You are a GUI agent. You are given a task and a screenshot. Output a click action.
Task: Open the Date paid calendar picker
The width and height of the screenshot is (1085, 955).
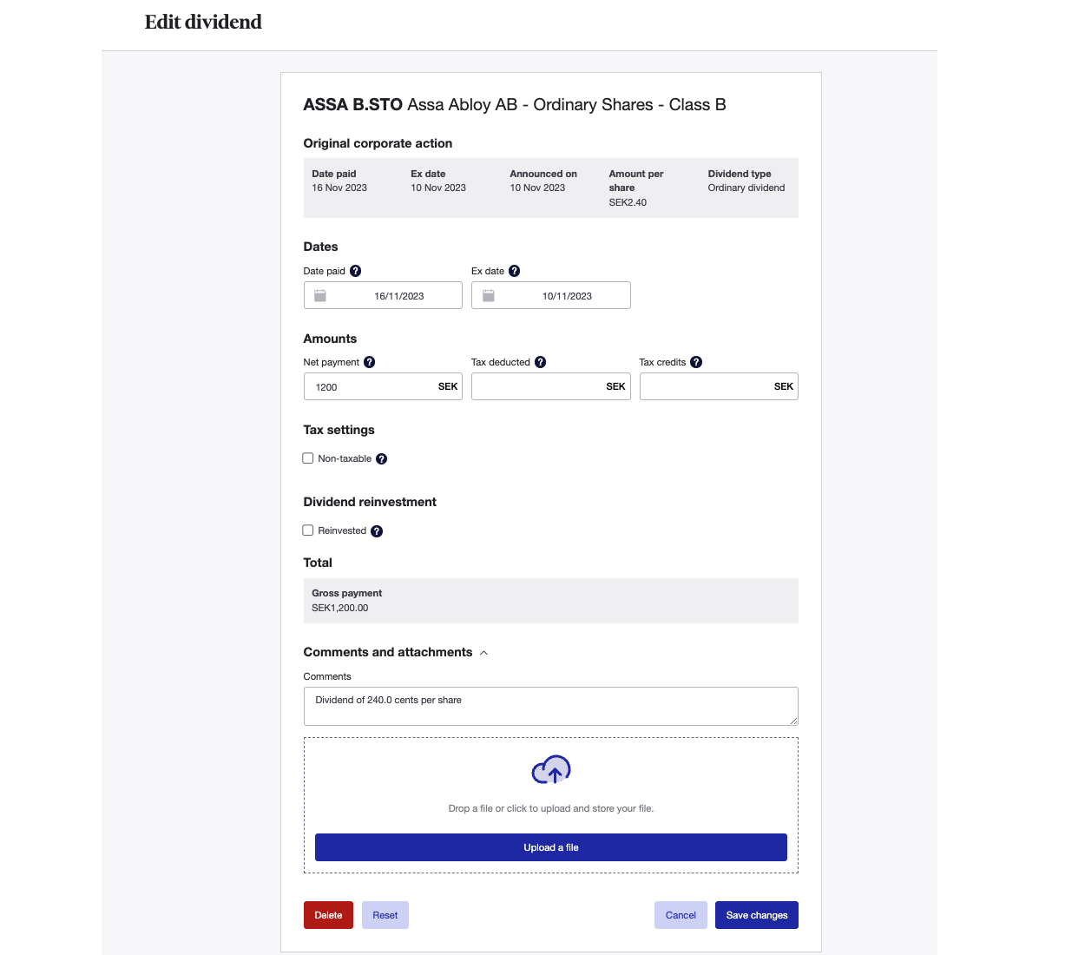coord(319,295)
